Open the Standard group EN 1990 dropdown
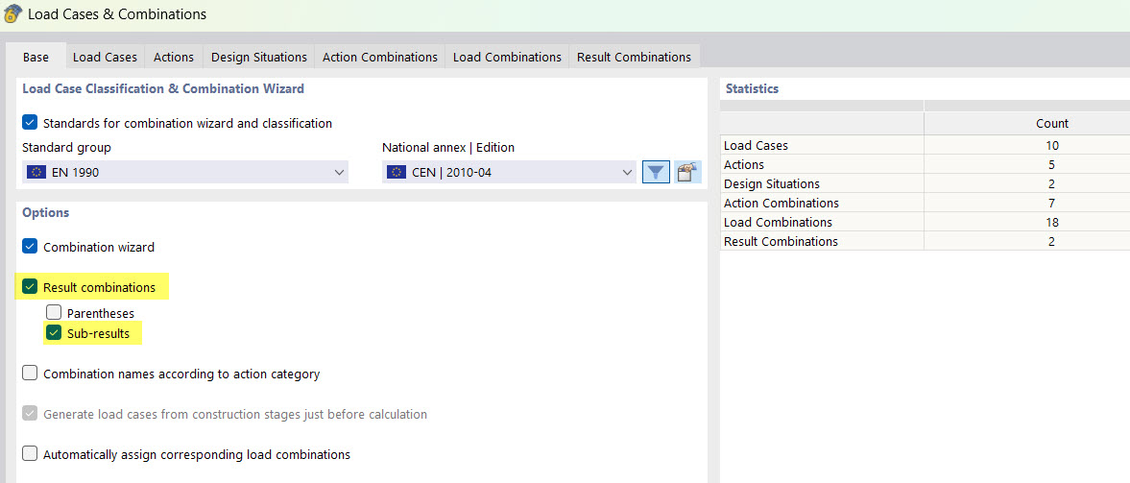 click(x=185, y=172)
